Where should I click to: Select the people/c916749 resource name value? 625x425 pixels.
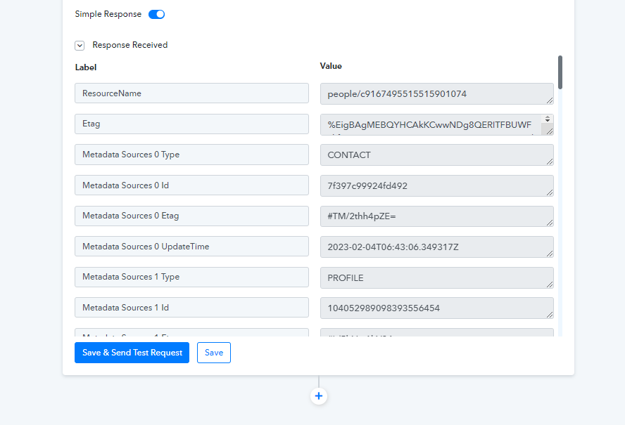click(431, 93)
